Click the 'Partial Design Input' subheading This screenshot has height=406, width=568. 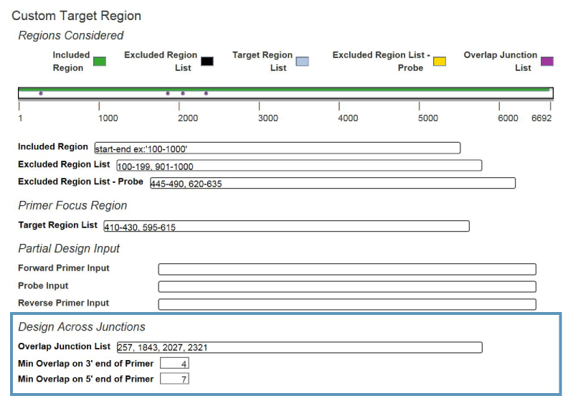pyautogui.click(x=69, y=248)
